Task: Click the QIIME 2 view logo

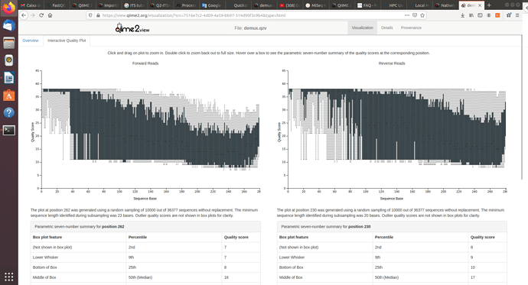Action: tap(132, 28)
